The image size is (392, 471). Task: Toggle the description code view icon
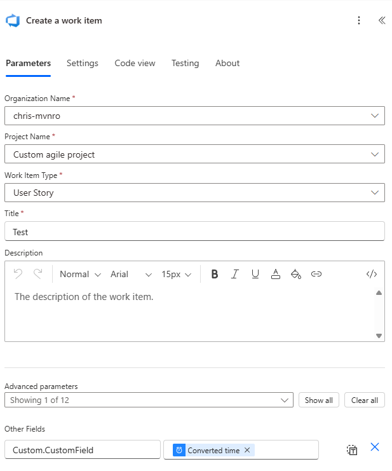click(x=372, y=274)
